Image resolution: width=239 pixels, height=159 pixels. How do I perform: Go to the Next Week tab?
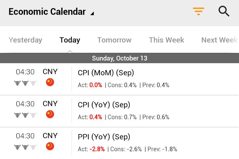pos(219,40)
